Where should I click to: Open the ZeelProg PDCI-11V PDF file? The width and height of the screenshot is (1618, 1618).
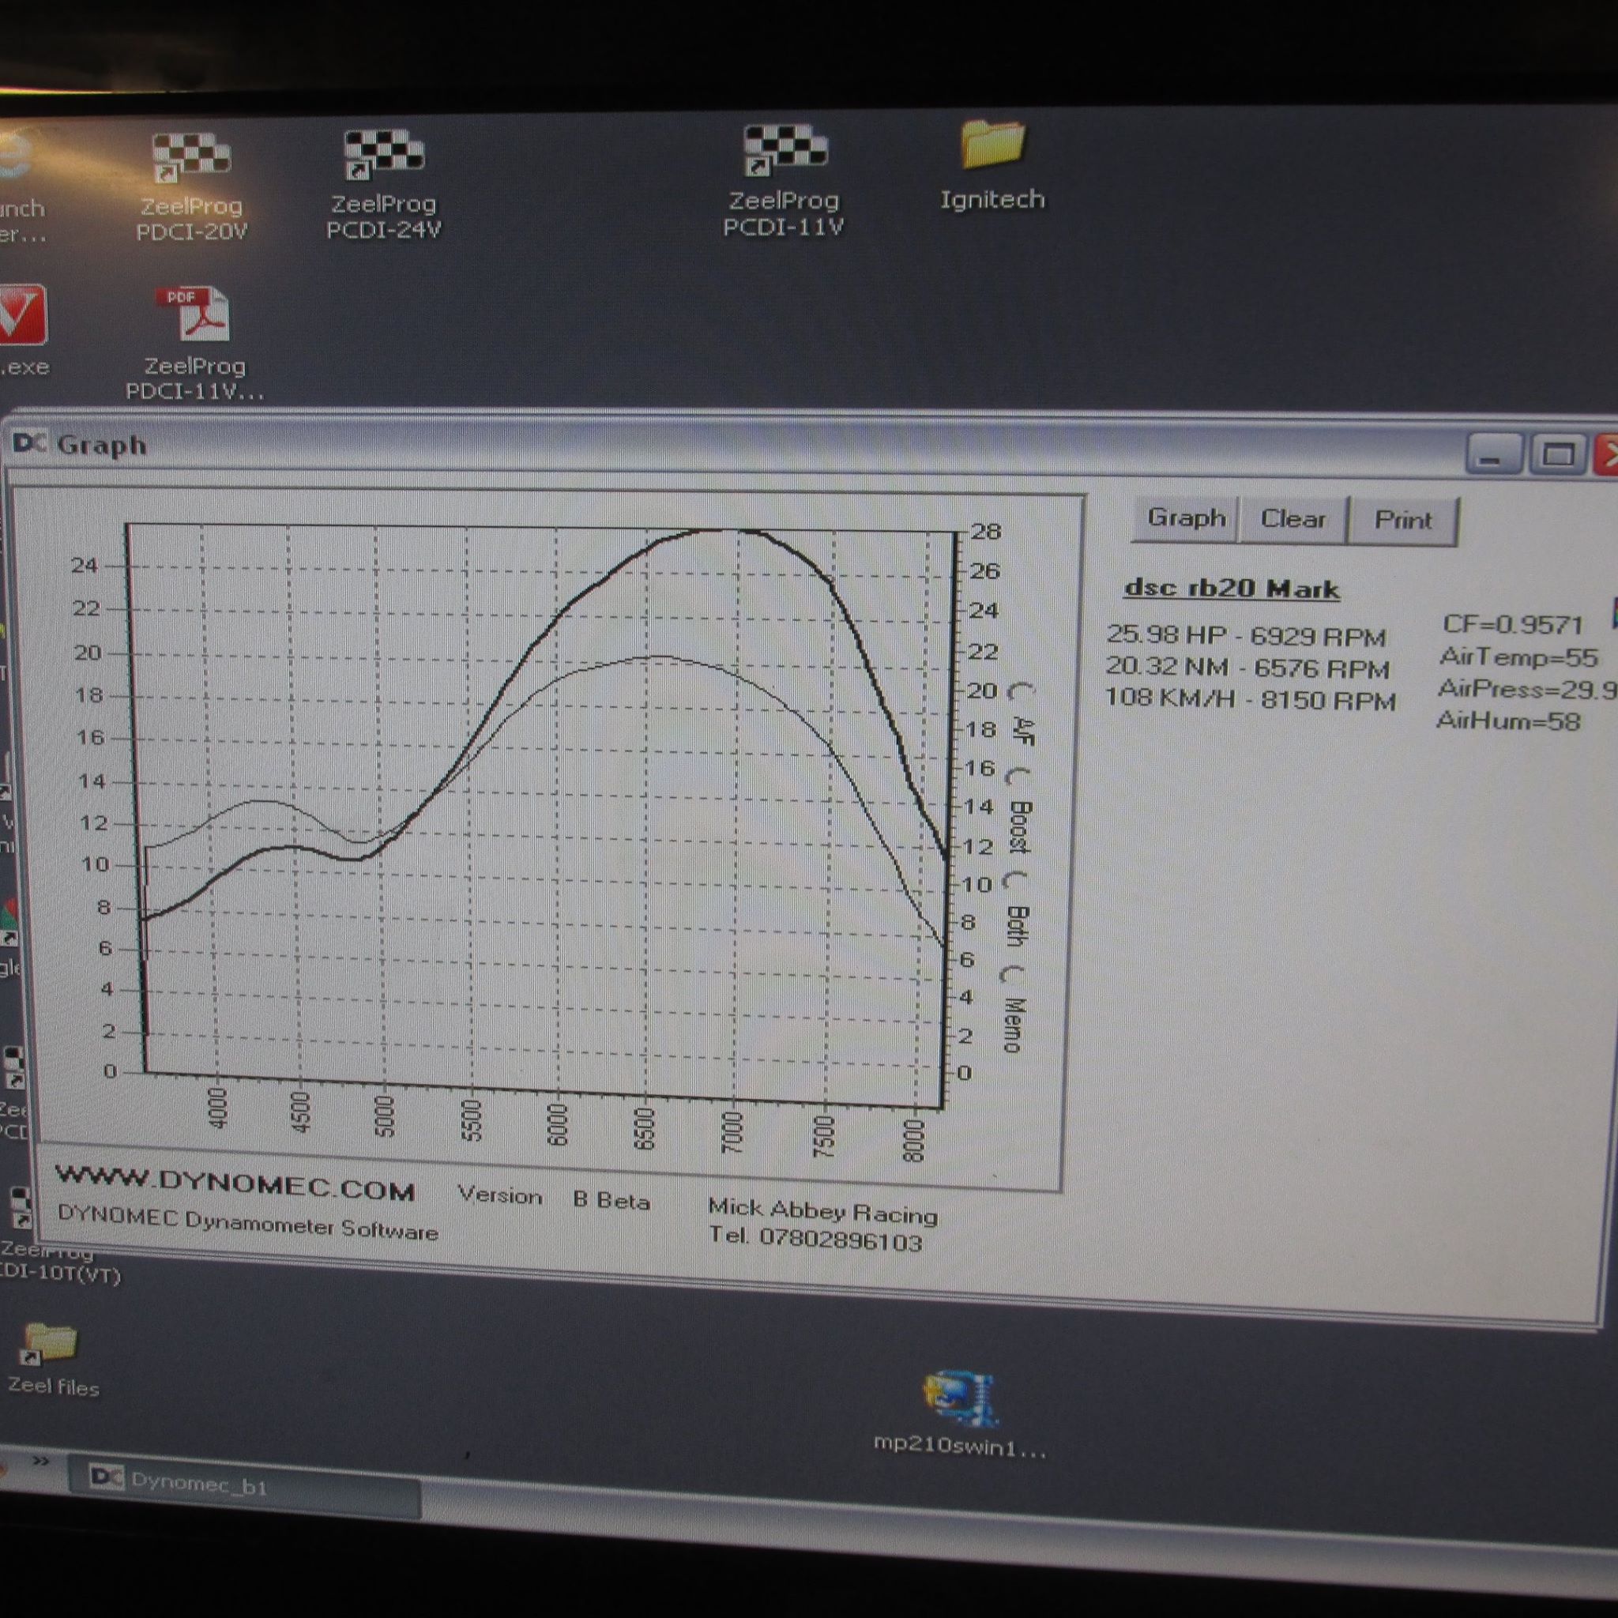(x=194, y=344)
